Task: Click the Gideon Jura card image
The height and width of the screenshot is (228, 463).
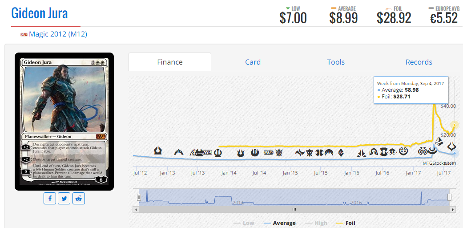Action: [64, 122]
